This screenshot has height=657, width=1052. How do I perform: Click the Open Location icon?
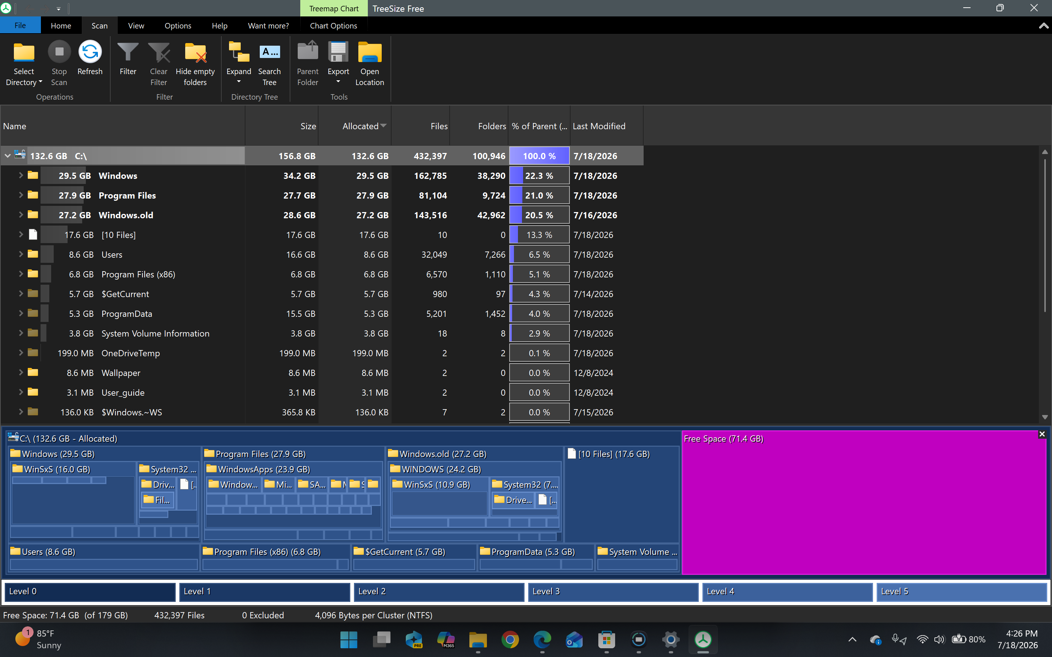pos(370,53)
